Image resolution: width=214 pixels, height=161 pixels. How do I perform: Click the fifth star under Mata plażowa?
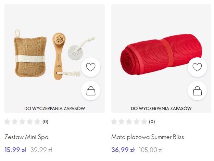click(x=144, y=122)
